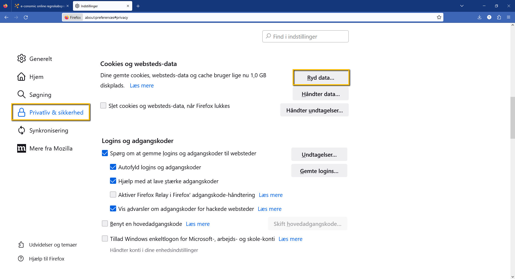Open Gemte logins
The height and width of the screenshot is (279, 515).
click(319, 170)
